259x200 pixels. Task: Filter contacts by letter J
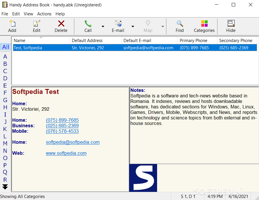(x=5, y=122)
